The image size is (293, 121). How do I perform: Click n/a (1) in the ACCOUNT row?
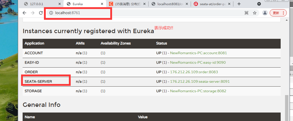[x=81, y=53]
